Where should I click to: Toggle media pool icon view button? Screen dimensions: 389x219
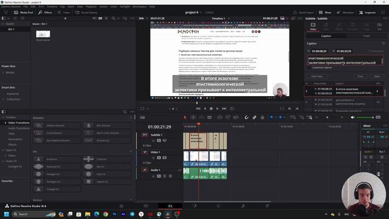tap(100, 18)
